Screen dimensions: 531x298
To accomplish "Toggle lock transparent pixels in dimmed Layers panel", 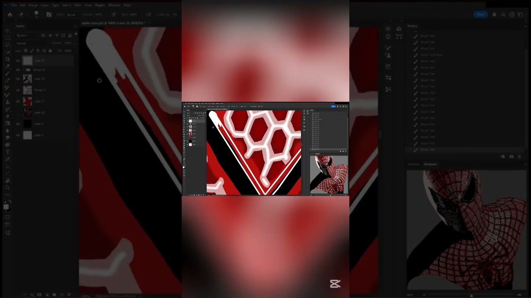I will 26,50.
